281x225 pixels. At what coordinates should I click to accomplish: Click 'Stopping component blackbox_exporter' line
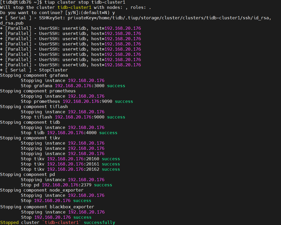(x=47, y=207)
